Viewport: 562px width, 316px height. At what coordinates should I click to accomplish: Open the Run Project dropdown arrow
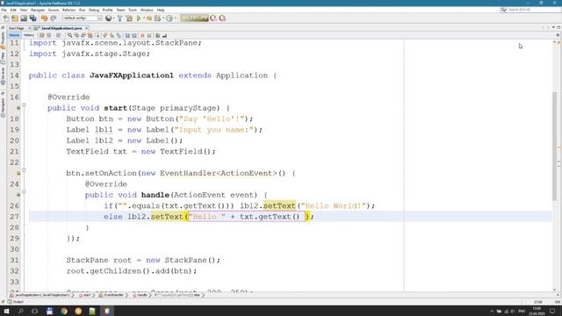point(144,18)
